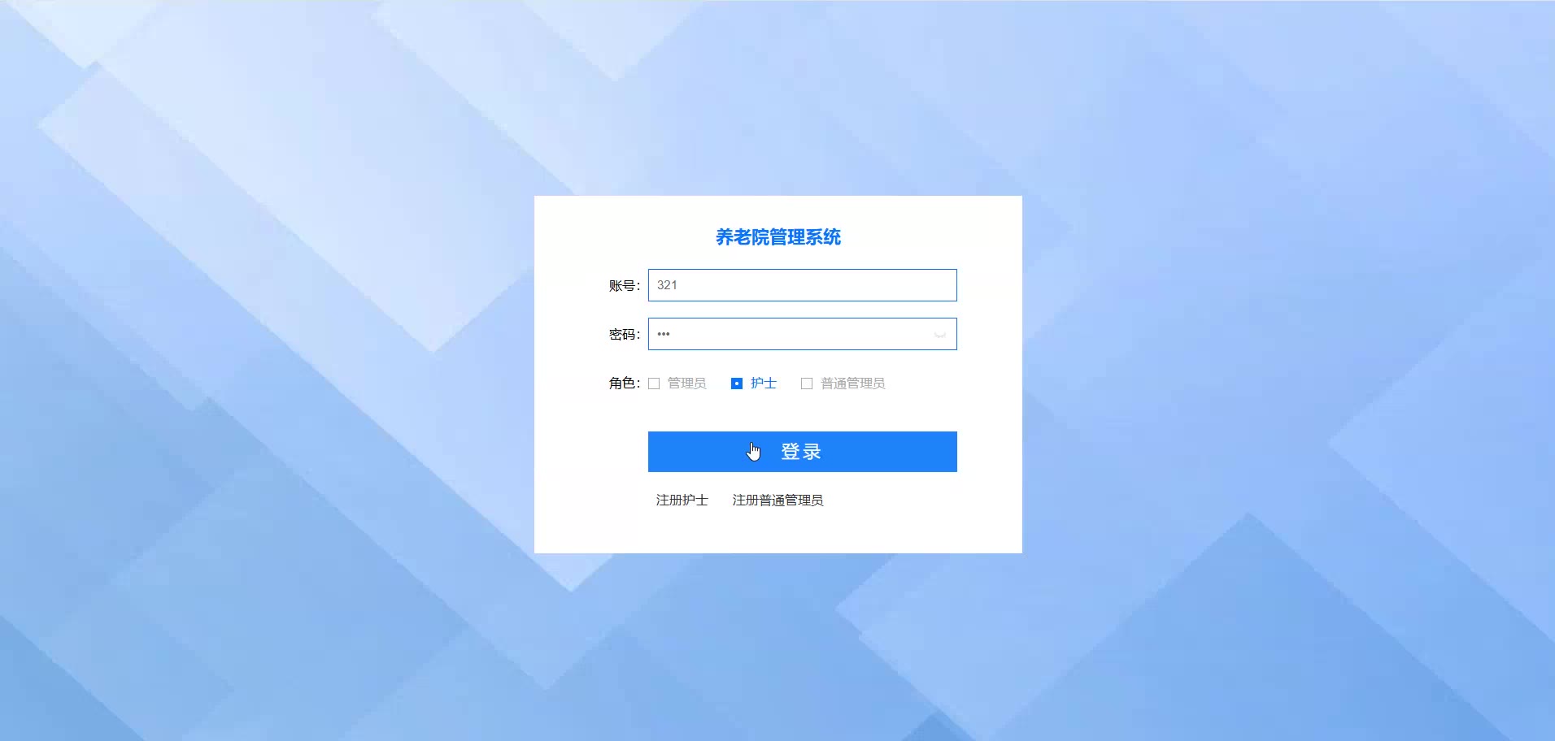
Task: Place cursor on the 321 account text
Action: [x=667, y=285]
